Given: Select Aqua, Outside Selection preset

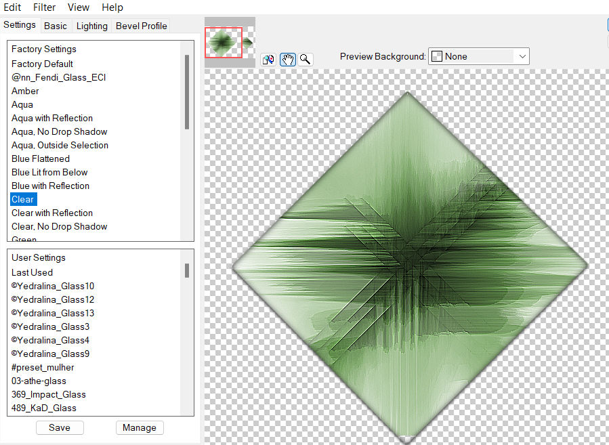Looking at the screenshot, I should point(60,145).
